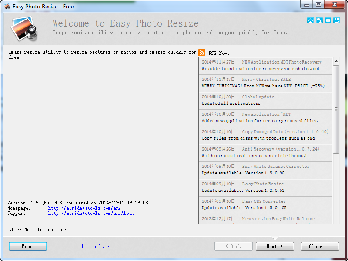348x261 pixels.
Task: Minimize the Easy Photo Resize window
Action: 307,4
